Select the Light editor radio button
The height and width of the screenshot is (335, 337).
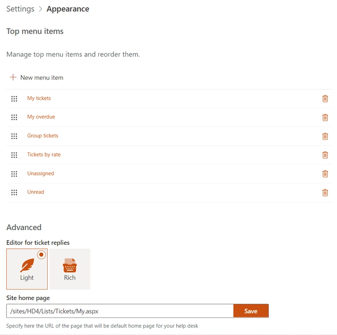(x=41, y=255)
